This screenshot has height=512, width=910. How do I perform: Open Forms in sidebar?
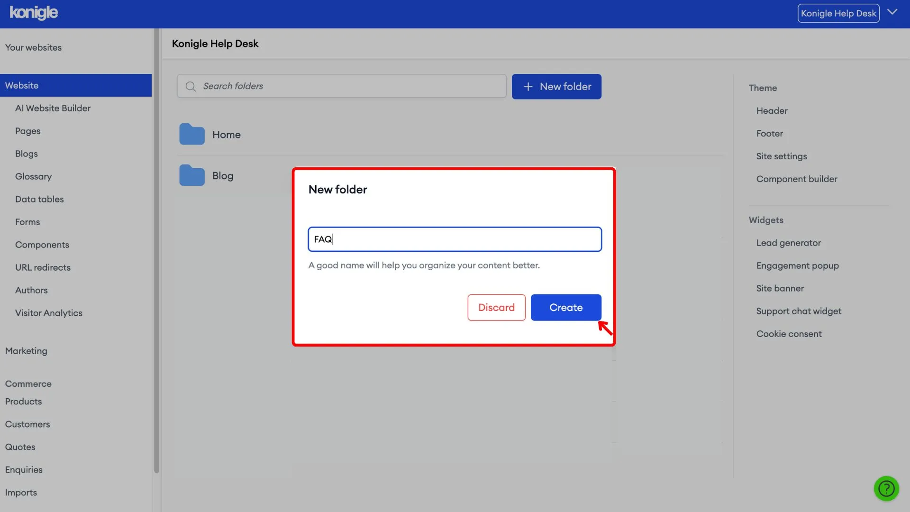(x=27, y=222)
